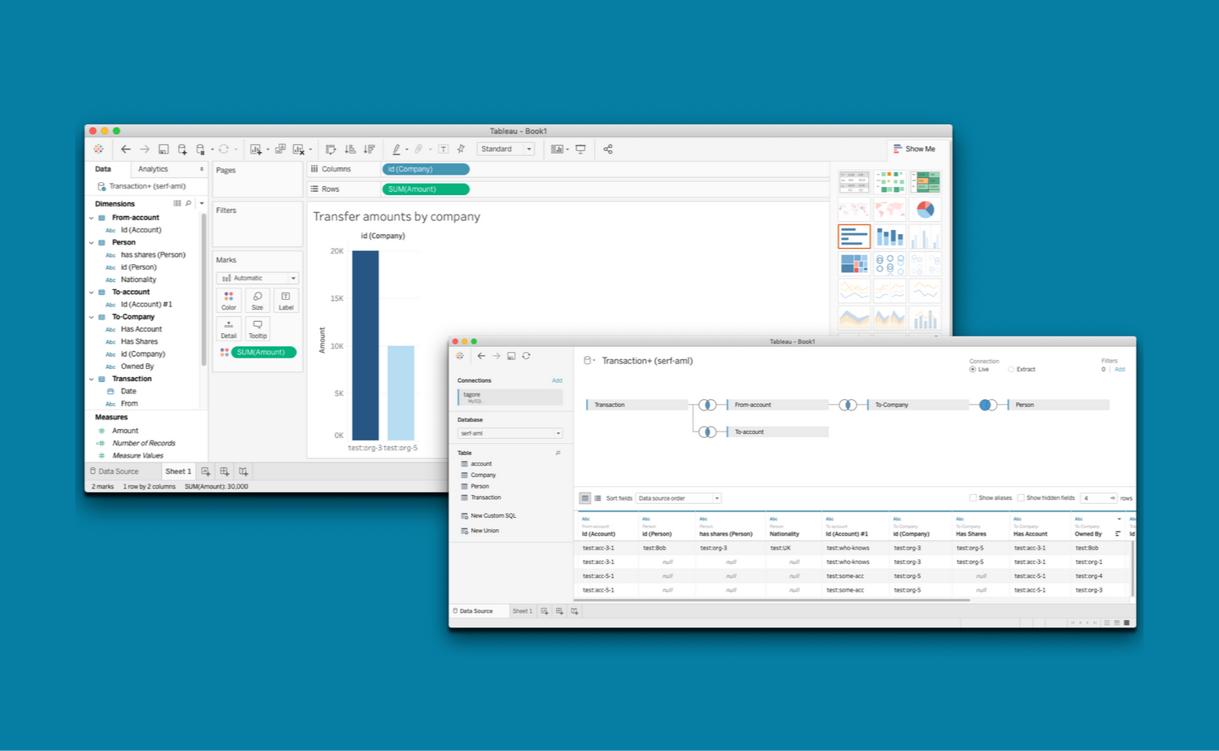Open the Size marks card
This screenshot has height=751, width=1219.
[x=258, y=301]
